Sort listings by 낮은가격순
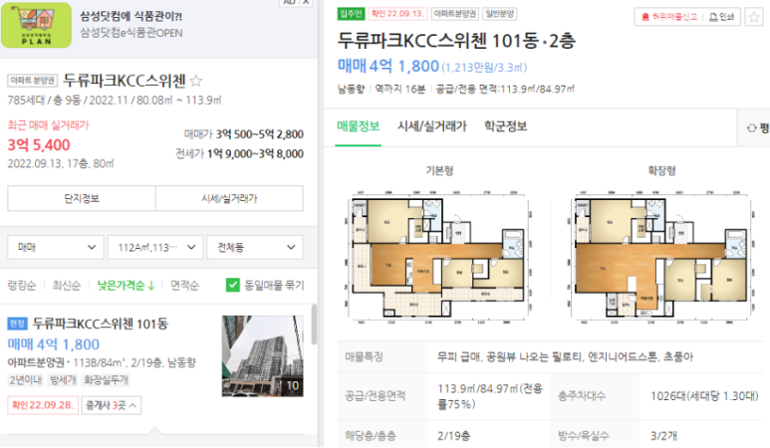The height and width of the screenshot is (448, 770). tap(126, 286)
